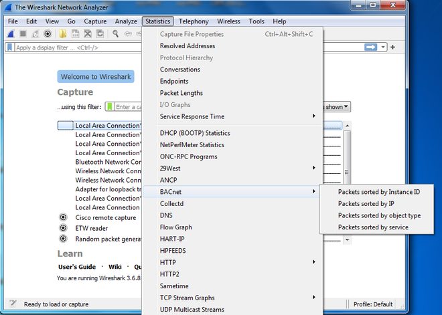This screenshot has width=442, height=315.
Task: Select NetPerfMeter Statistics entry
Action: 232,145
